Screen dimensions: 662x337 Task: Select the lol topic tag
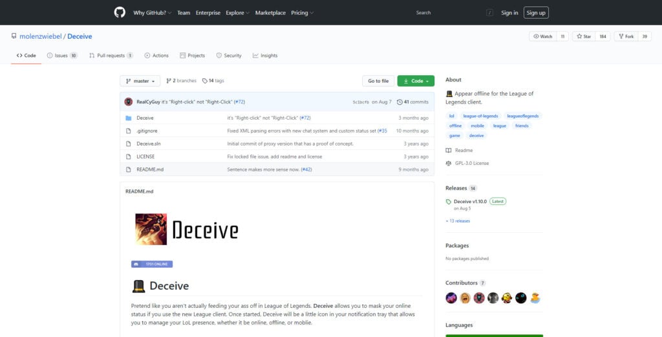(452, 116)
